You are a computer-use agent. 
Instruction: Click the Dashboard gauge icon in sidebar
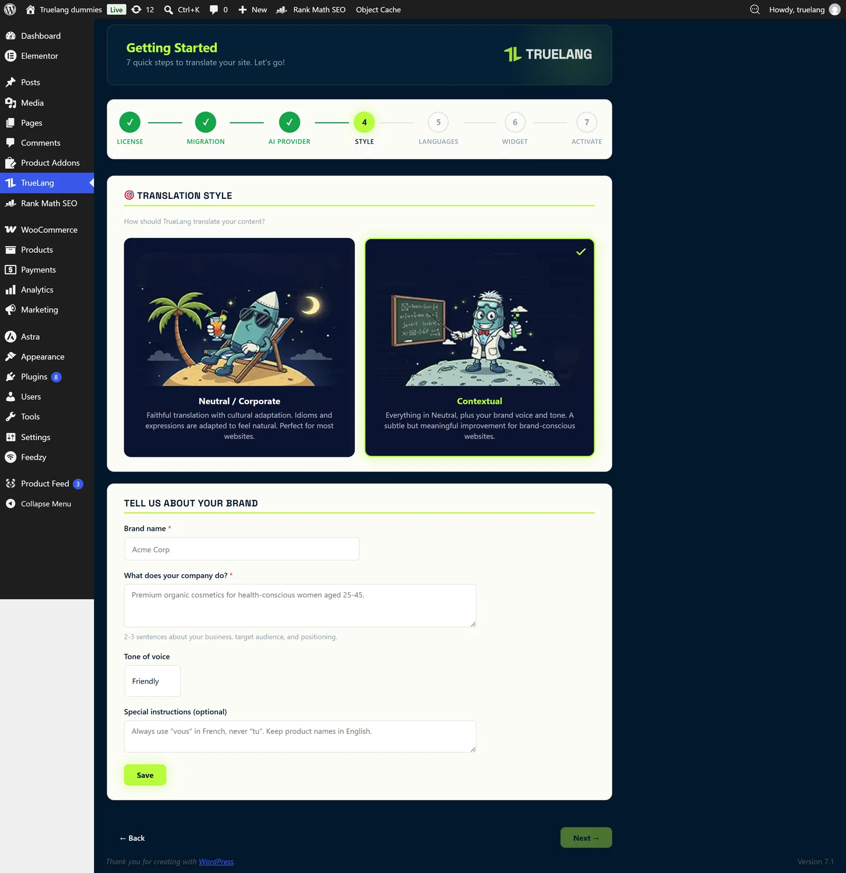click(11, 36)
